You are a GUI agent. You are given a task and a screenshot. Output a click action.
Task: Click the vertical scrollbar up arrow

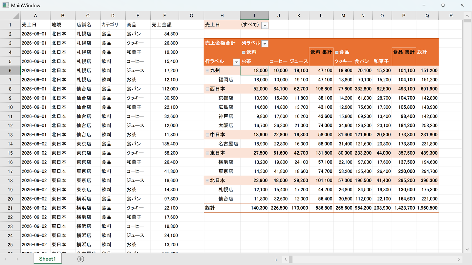467,15
